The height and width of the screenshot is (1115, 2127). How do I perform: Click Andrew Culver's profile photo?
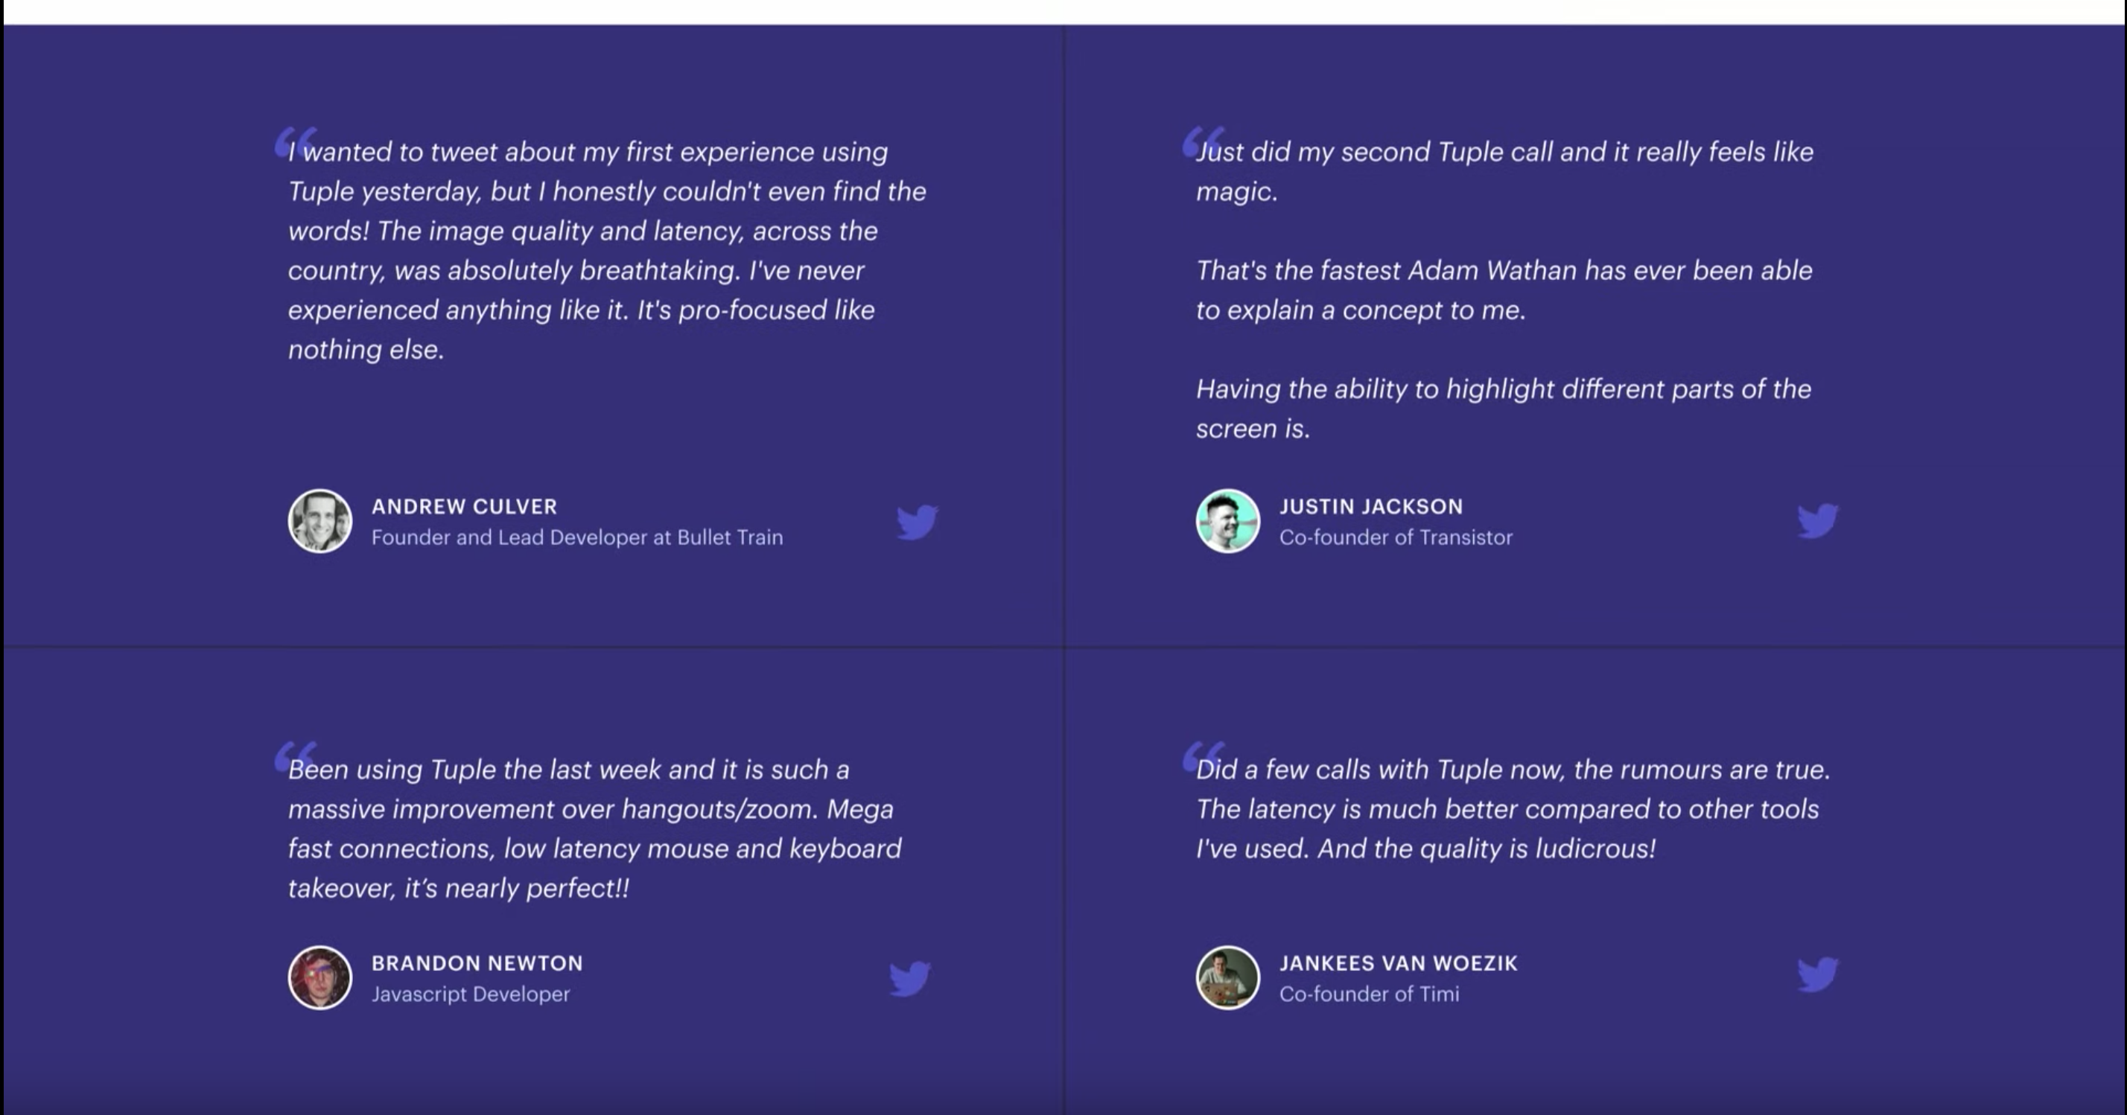[x=319, y=522]
